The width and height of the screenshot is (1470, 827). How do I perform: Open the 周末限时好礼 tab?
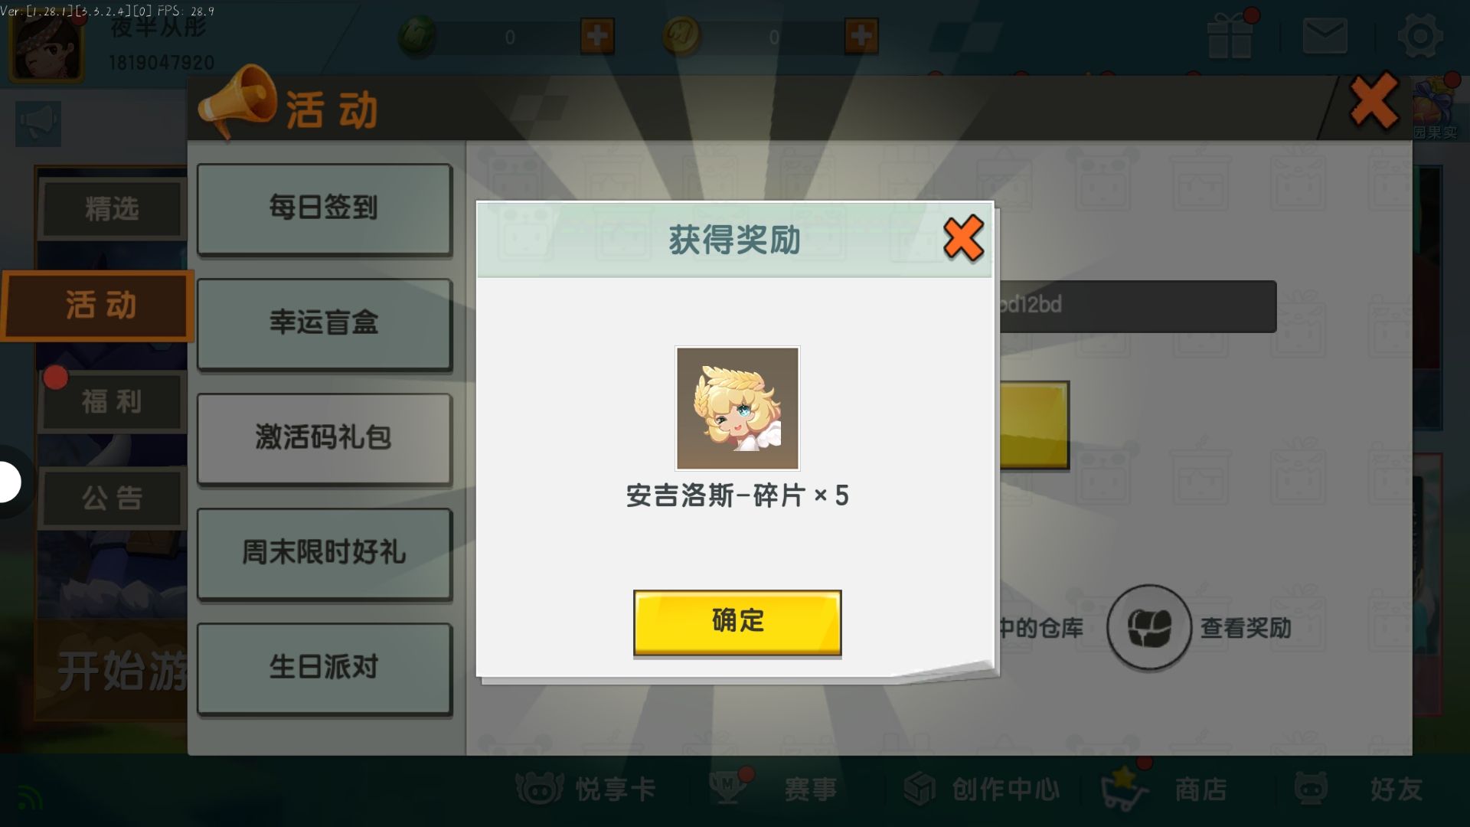tap(324, 553)
